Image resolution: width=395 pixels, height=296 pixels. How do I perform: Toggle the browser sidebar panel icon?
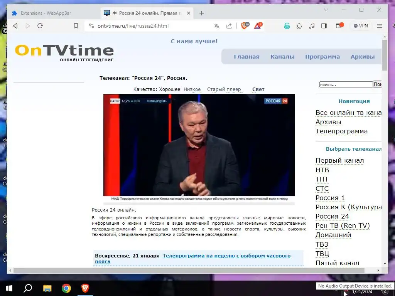point(324,26)
